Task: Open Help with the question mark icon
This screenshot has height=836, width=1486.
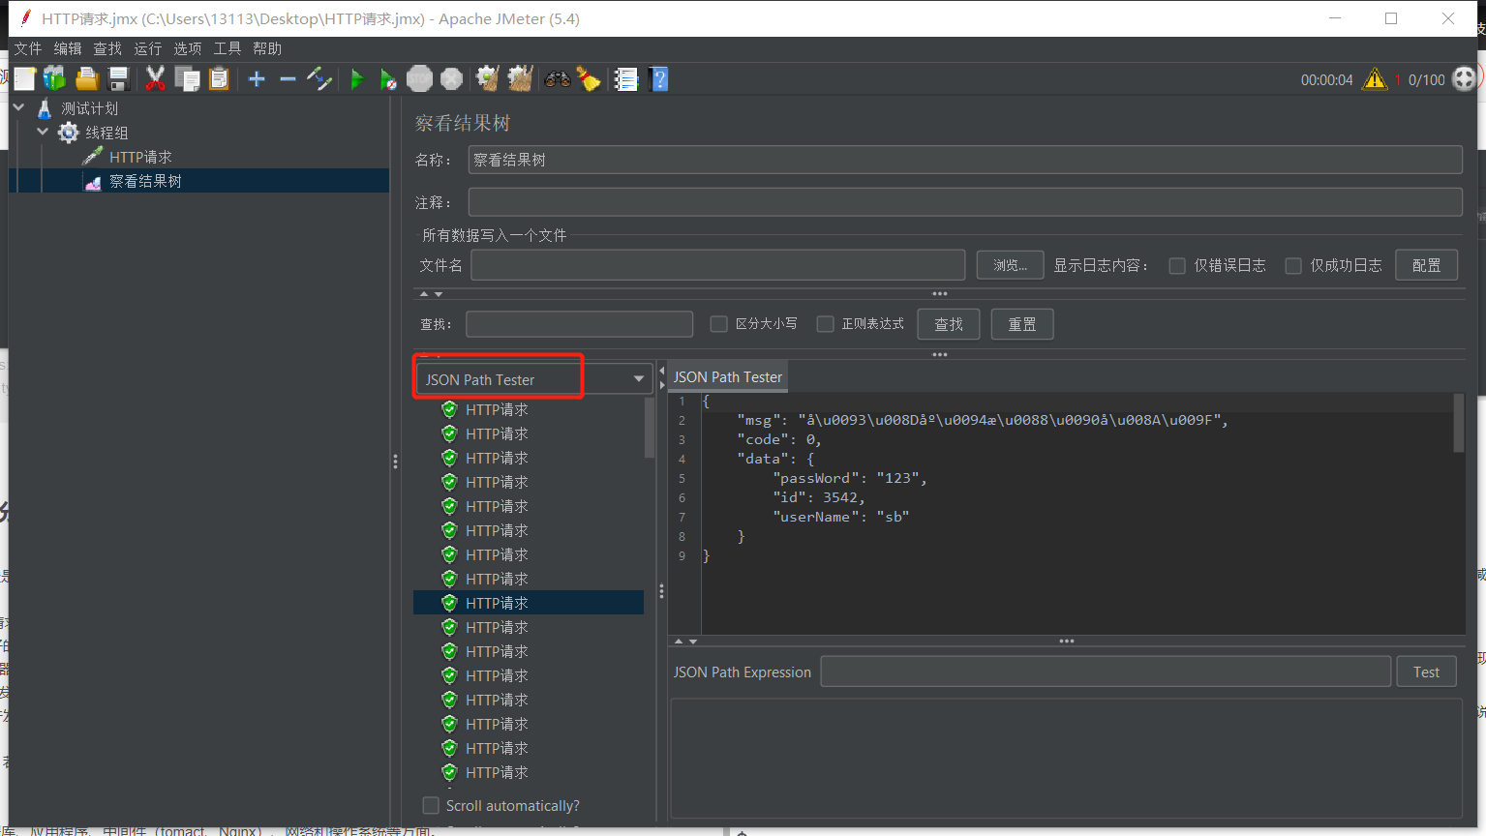Action: 659,79
